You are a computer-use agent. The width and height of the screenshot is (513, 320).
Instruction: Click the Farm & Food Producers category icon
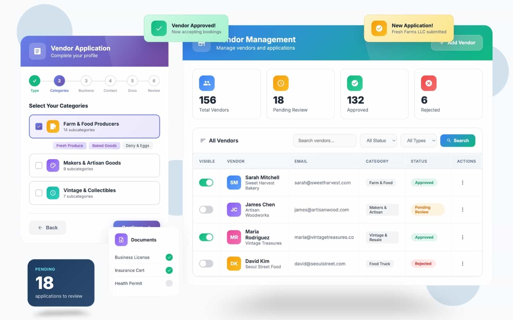[x=53, y=126]
